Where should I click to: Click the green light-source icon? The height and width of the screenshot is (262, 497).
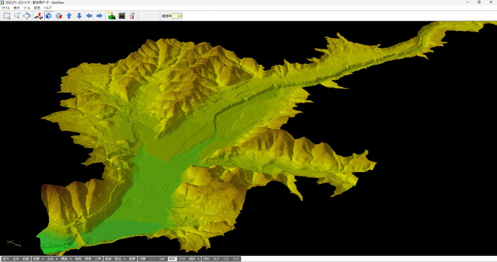pyautogui.click(x=112, y=16)
